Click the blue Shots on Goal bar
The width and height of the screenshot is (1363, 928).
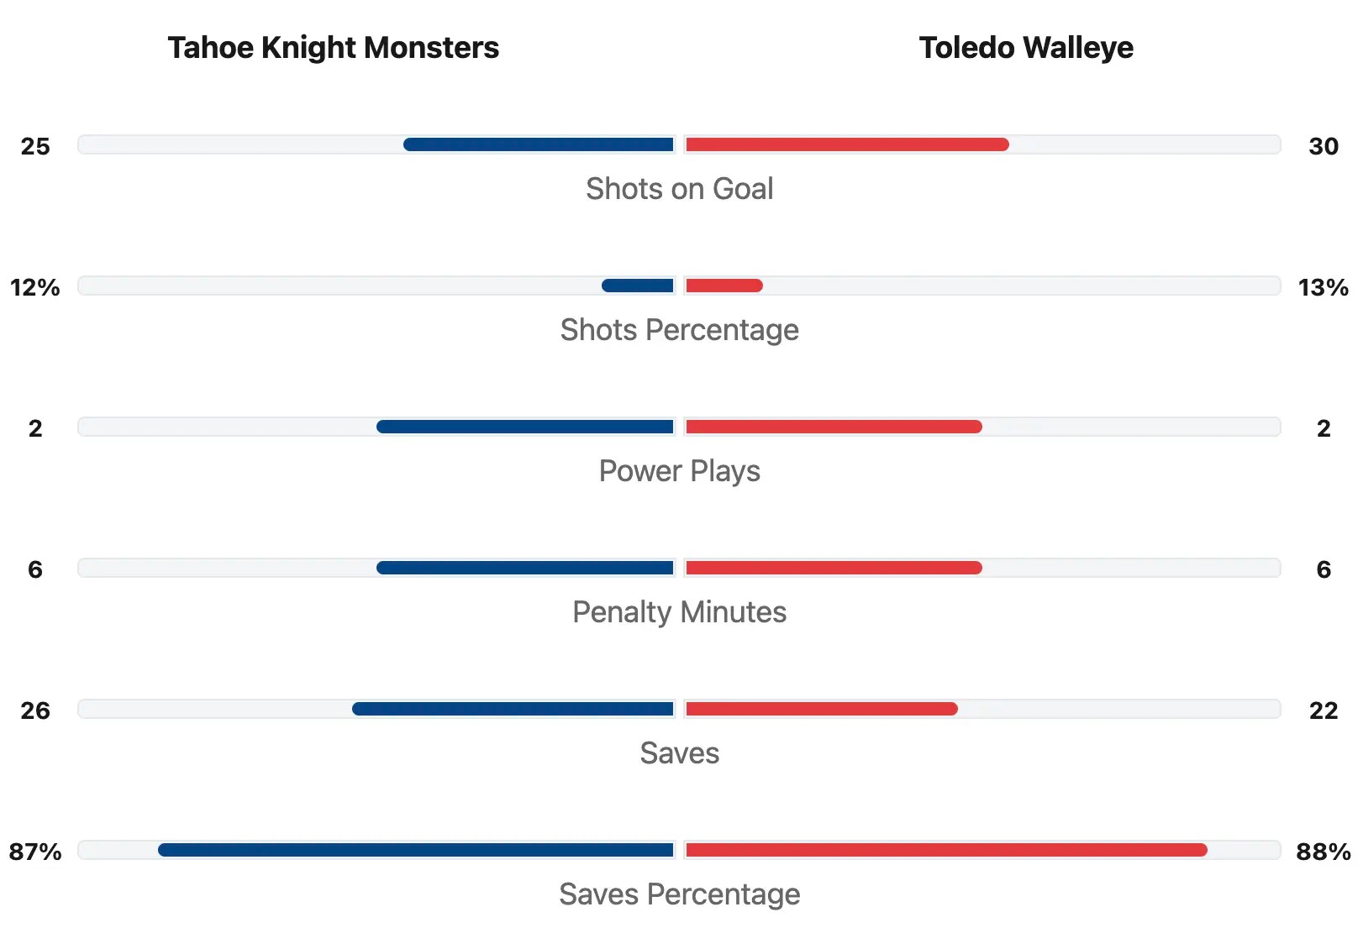pos(539,144)
